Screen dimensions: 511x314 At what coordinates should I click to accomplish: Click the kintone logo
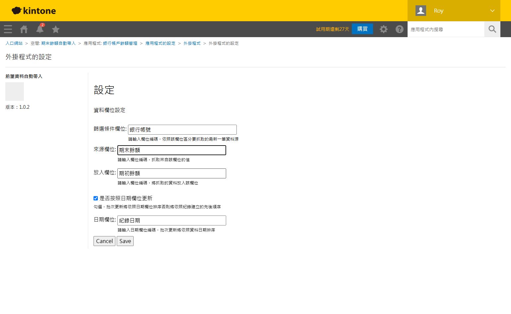[x=34, y=11]
